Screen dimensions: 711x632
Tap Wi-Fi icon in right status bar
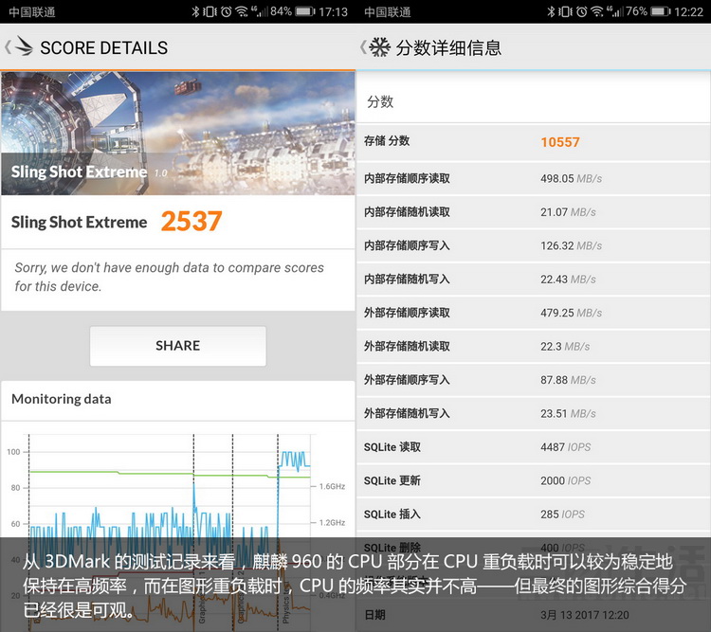(597, 12)
